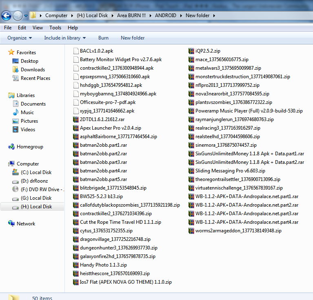313x300 pixels.
Task: Expand the first breadcrumb arrow before Computer
Action: pos(40,15)
